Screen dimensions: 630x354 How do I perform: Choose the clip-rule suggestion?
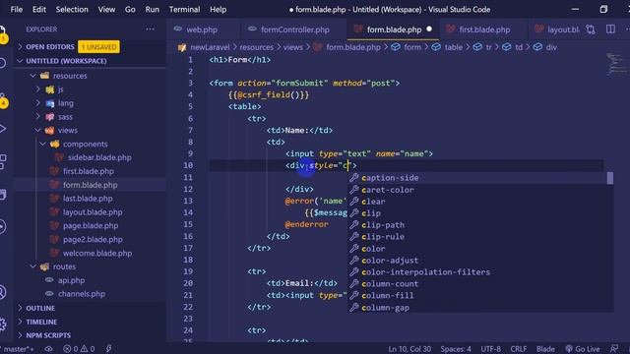(x=480, y=237)
